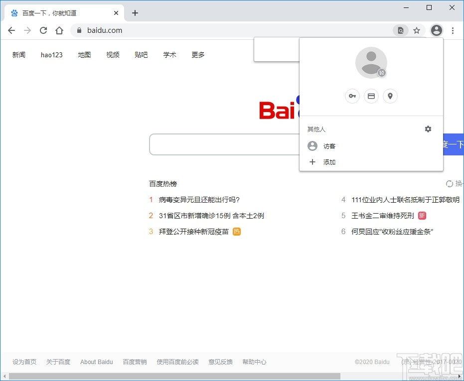Click the 帮助中心 footer link
This screenshot has width=464, height=381.
point(254,362)
